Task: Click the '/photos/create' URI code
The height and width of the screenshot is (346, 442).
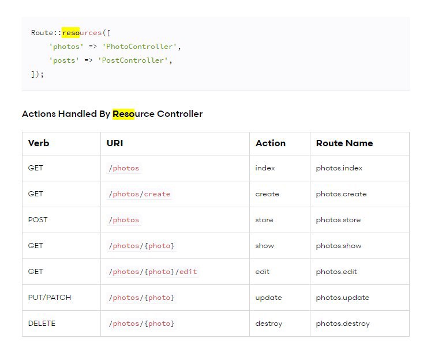Action: (140, 194)
